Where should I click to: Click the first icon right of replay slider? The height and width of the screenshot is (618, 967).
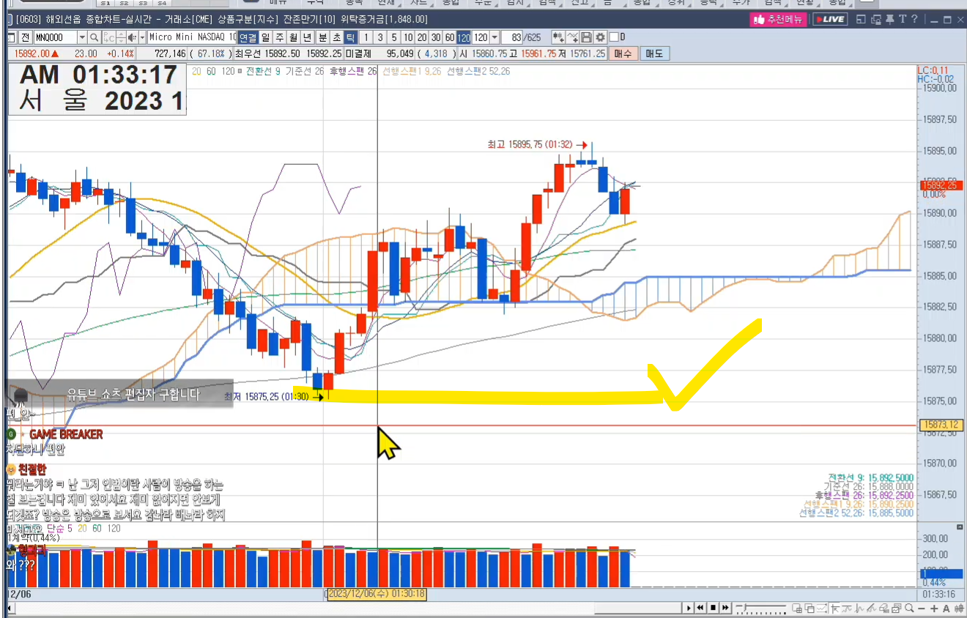tap(797, 608)
